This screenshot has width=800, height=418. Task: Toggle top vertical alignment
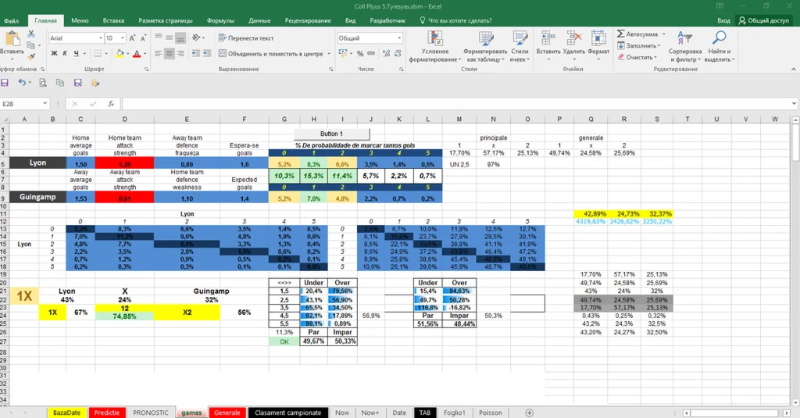click(158, 38)
